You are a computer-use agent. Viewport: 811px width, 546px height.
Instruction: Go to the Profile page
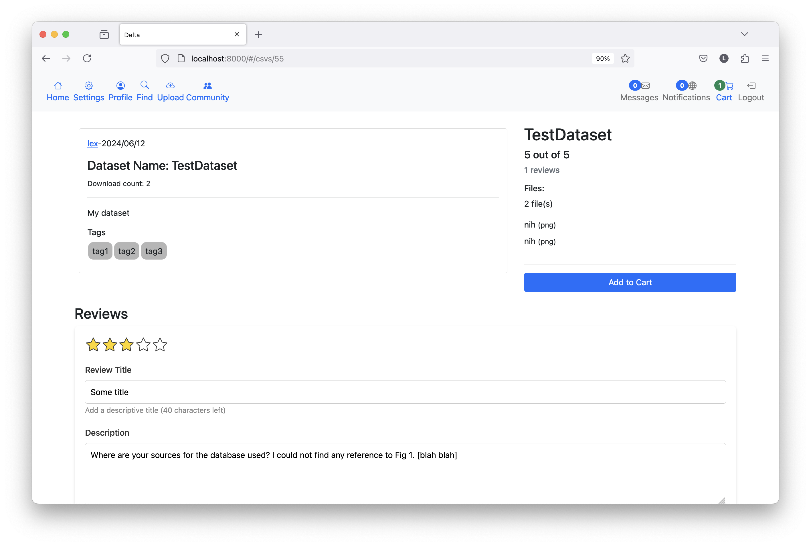coord(120,86)
